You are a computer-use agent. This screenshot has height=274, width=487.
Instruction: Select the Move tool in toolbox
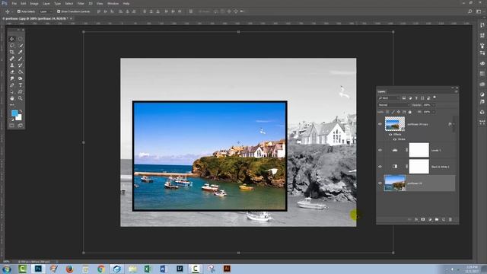[12, 39]
